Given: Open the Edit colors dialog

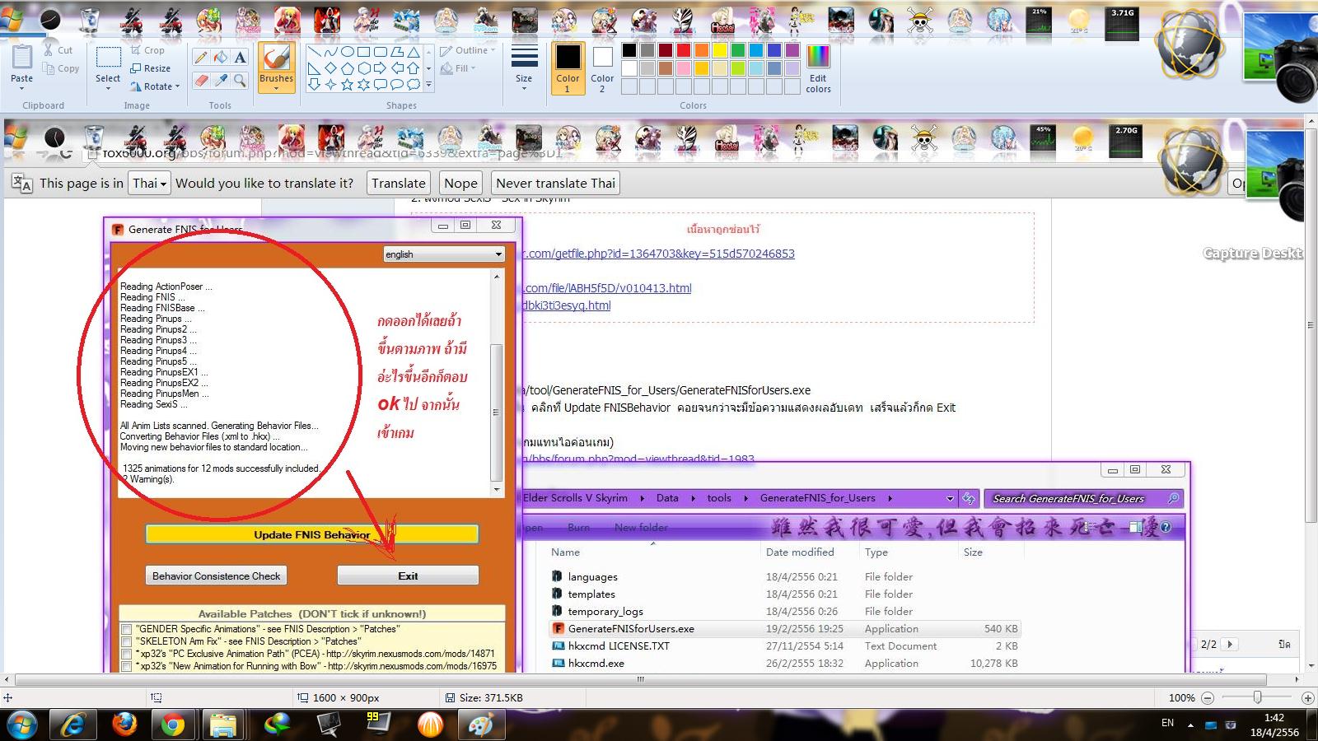Looking at the screenshot, I should tap(818, 69).
